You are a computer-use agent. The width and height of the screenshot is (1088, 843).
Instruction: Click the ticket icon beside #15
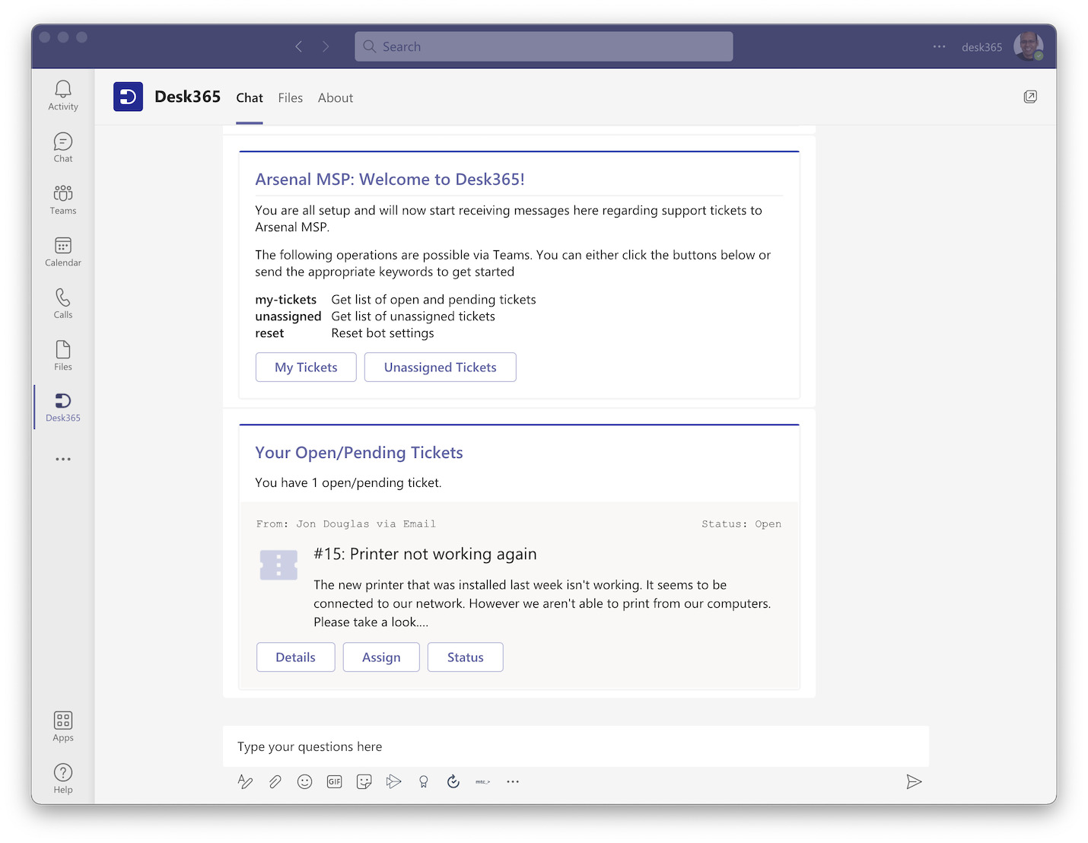(x=279, y=565)
